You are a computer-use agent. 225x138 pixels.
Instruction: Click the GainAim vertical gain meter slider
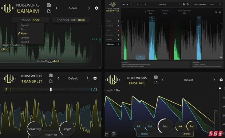[100, 46]
